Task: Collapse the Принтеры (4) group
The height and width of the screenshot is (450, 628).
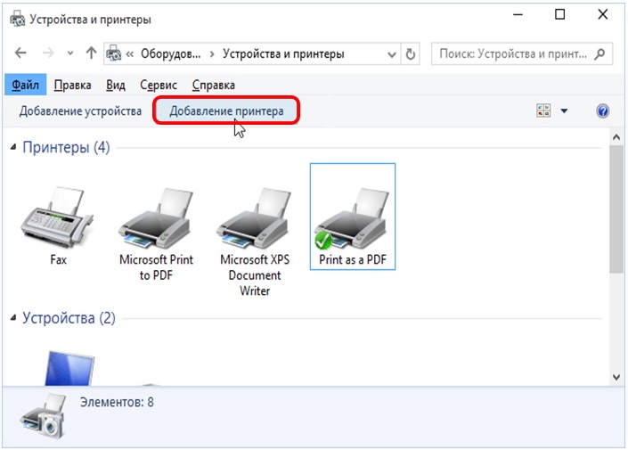Action: click(13, 147)
